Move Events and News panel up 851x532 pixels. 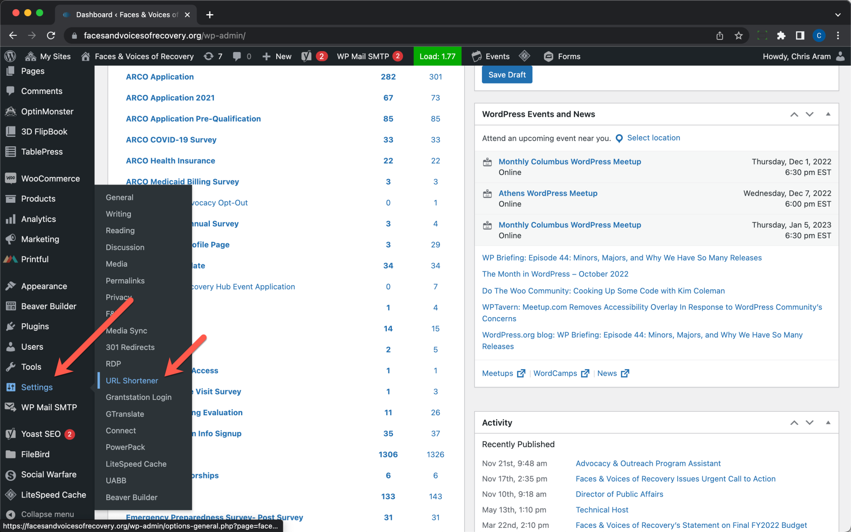pos(794,114)
